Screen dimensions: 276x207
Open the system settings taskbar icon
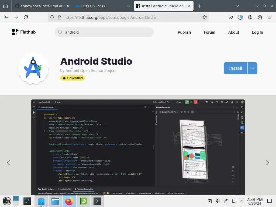coord(27,201)
